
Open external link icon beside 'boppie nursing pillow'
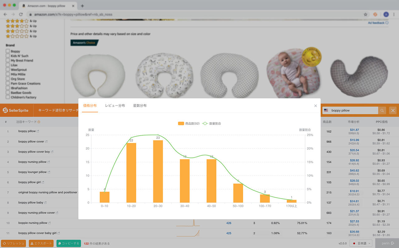pyautogui.click(x=50, y=223)
